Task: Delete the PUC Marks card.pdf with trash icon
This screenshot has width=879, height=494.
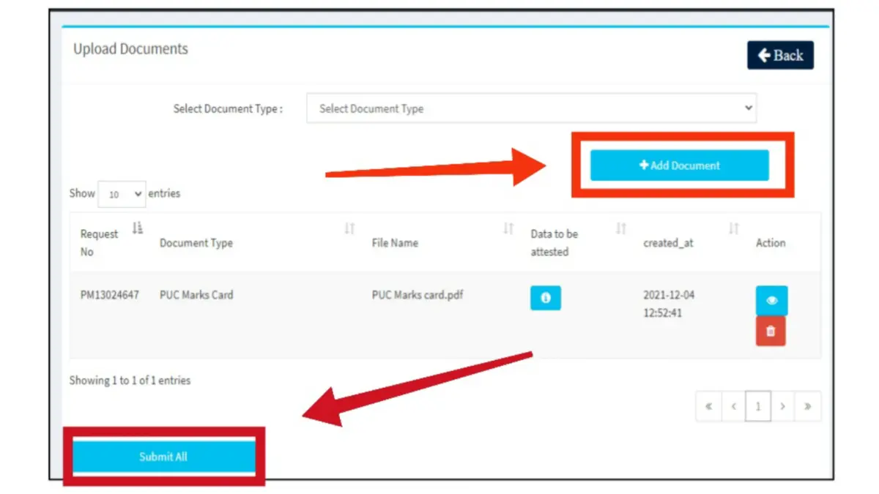Action: click(771, 332)
